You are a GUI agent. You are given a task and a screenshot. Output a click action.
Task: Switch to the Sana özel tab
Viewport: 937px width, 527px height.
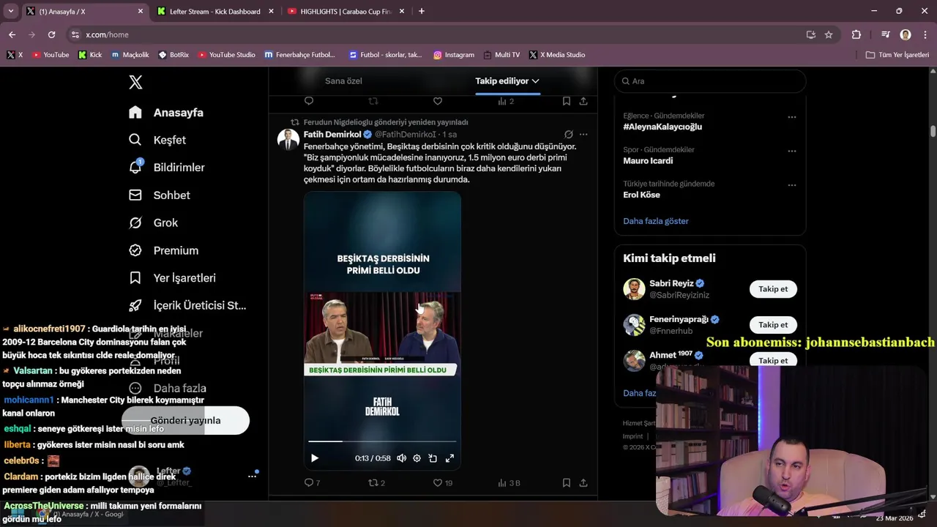point(343,81)
